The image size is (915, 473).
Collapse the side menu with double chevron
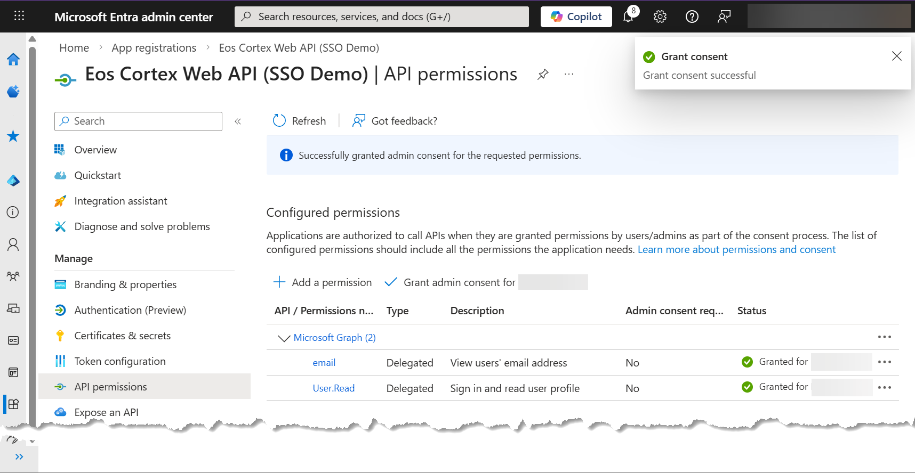(x=238, y=121)
